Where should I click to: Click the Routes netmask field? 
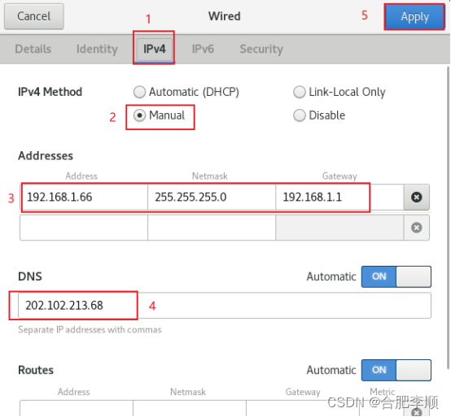(x=190, y=408)
